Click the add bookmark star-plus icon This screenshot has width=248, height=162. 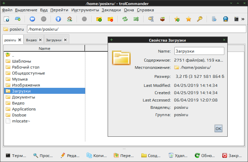177,19
